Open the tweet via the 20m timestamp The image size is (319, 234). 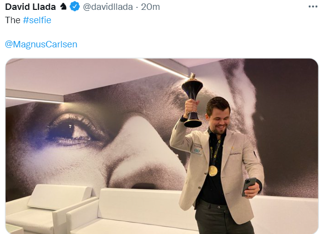[x=150, y=7]
